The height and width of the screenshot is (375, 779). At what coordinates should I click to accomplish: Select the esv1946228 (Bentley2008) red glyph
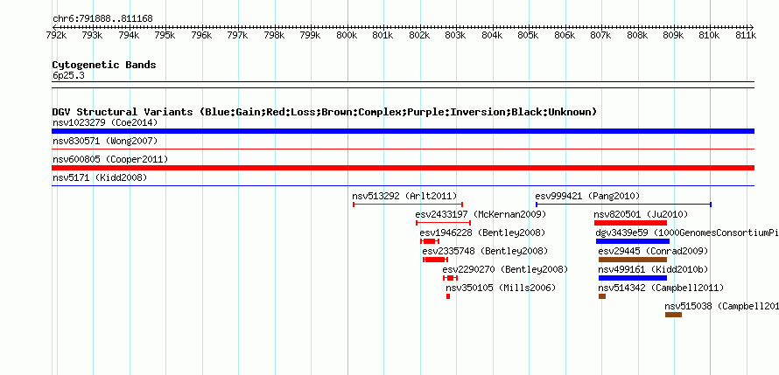click(x=430, y=241)
